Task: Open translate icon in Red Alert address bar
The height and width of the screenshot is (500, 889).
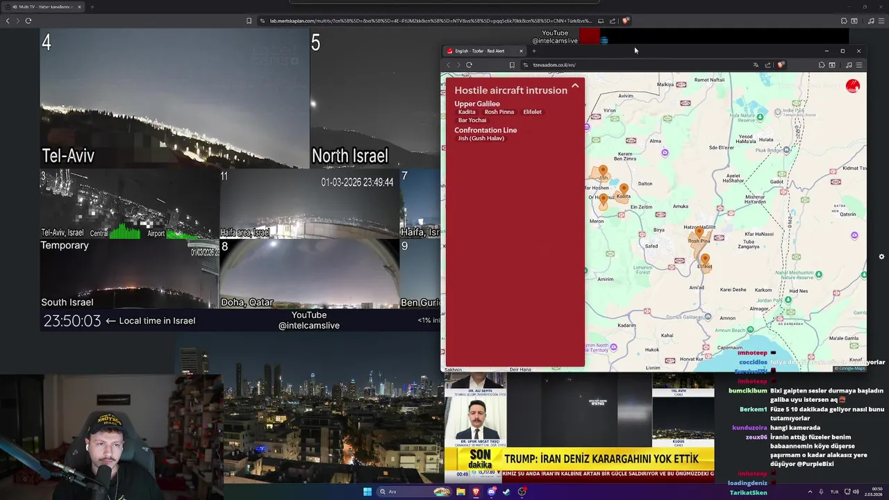Action: point(756,65)
